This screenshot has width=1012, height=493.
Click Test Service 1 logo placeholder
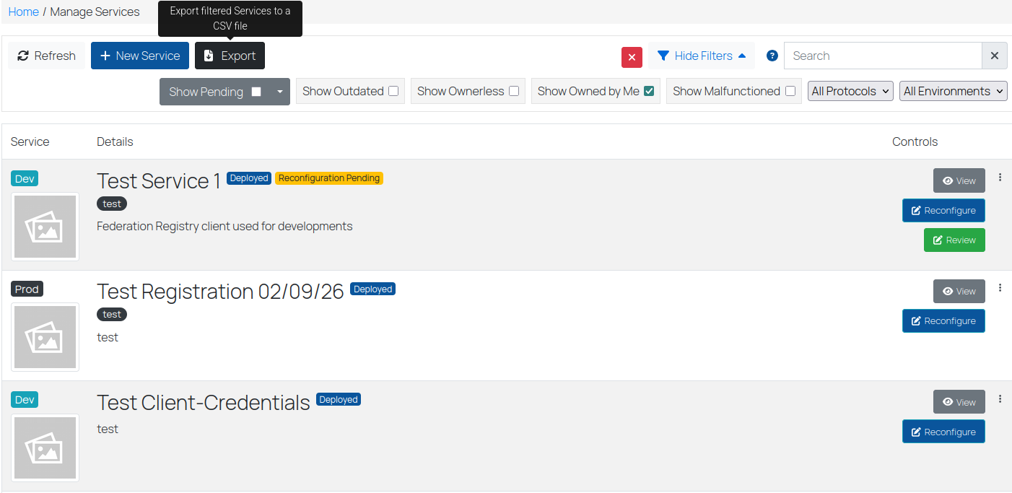coord(45,227)
